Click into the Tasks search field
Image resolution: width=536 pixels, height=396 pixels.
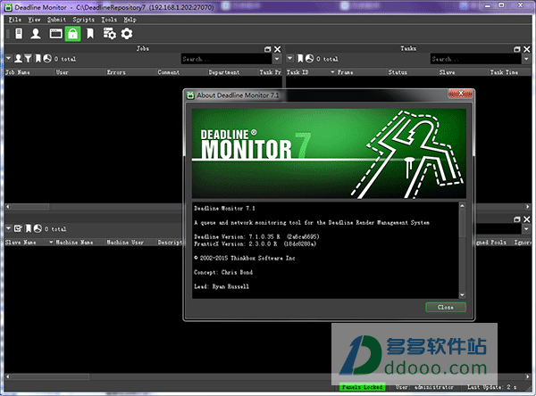click(476, 59)
